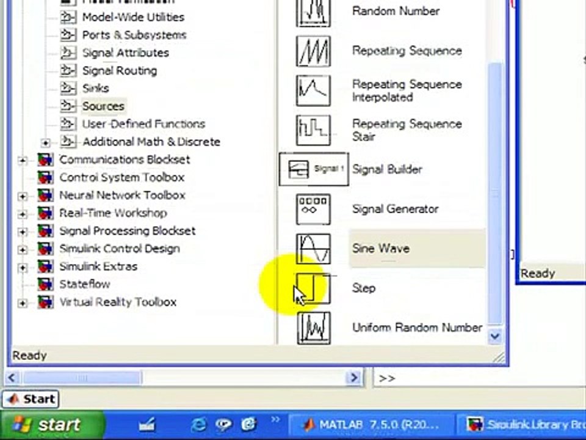Select the Random Number block icon
The image size is (586, 440).
313,12
